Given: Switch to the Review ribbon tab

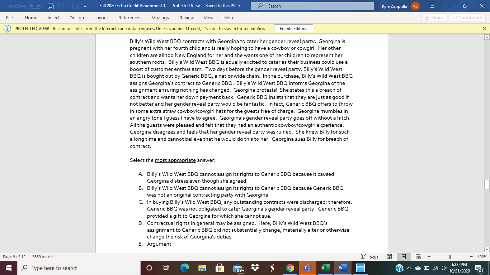Looking at the screenshot, I should 186,18.
